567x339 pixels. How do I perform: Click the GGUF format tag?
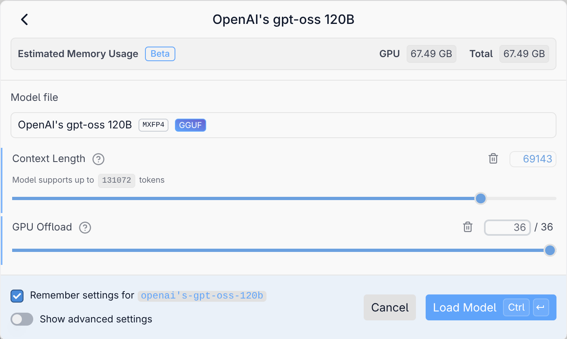[190, 125]
